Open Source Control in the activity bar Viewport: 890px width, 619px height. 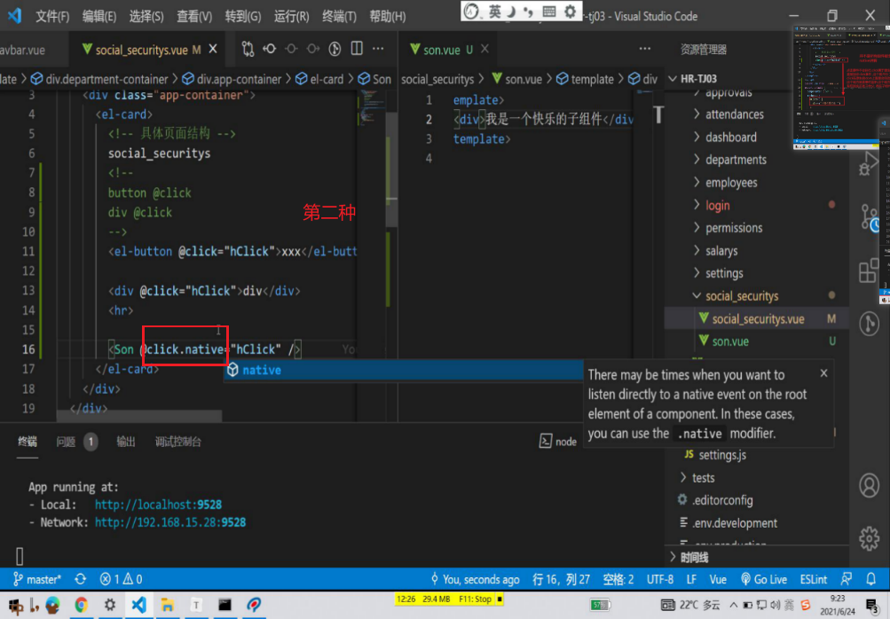point(869,217)
